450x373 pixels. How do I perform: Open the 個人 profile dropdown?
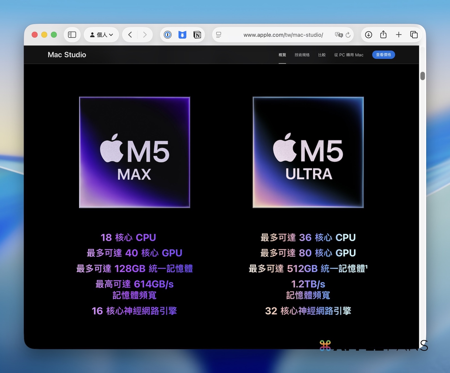click(101, 35)
